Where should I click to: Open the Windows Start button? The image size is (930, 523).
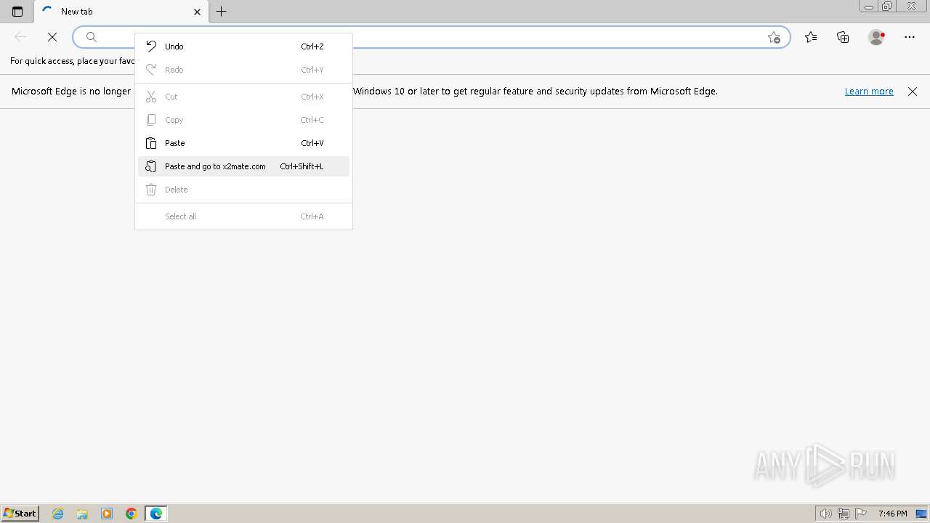20,514
